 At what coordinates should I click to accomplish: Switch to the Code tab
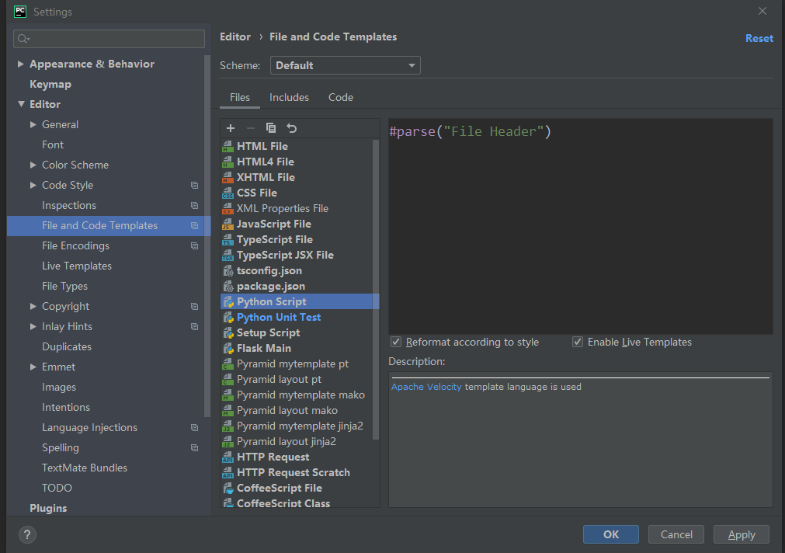pyautogui.click(x=341, y=98)
